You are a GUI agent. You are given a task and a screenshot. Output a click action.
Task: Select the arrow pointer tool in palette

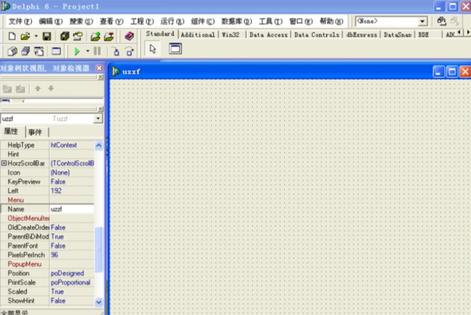(153, 49)
